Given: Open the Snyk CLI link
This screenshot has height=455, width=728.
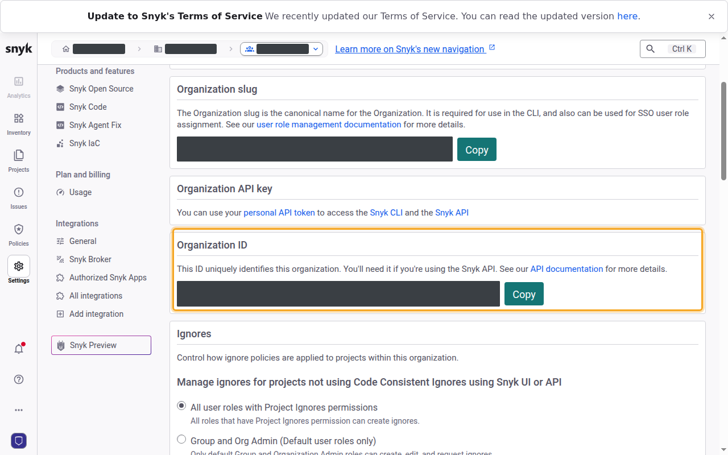Looking at the screenshot, I should [x=386, y=213].
